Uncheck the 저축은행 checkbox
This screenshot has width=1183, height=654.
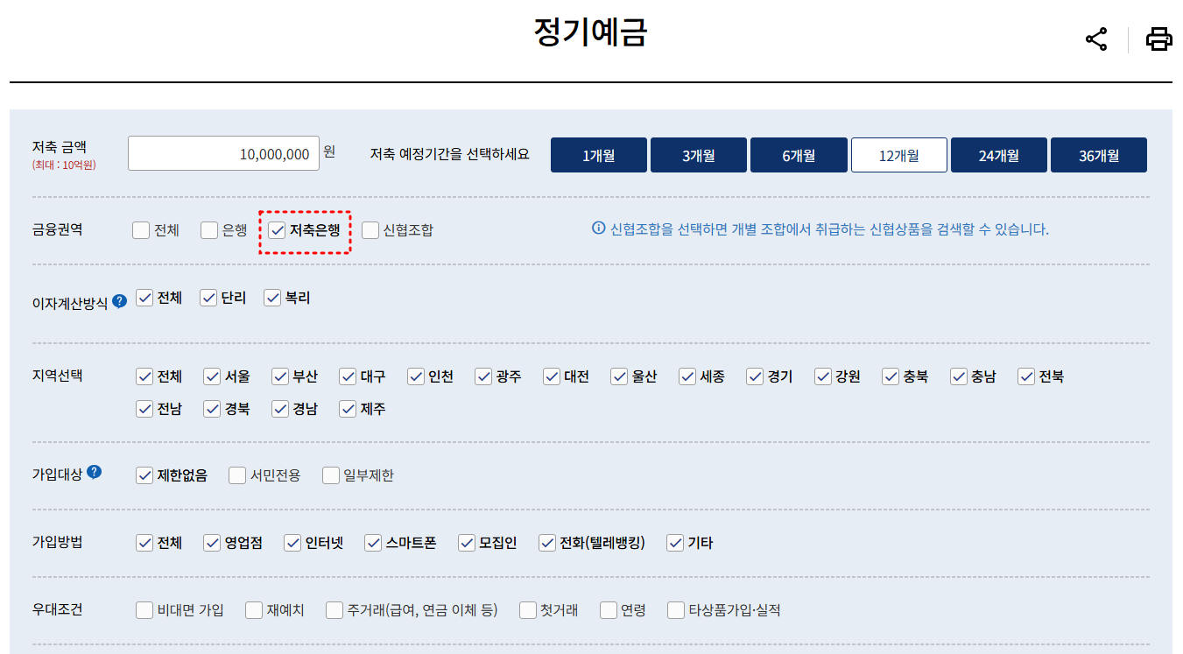(277, 230)
